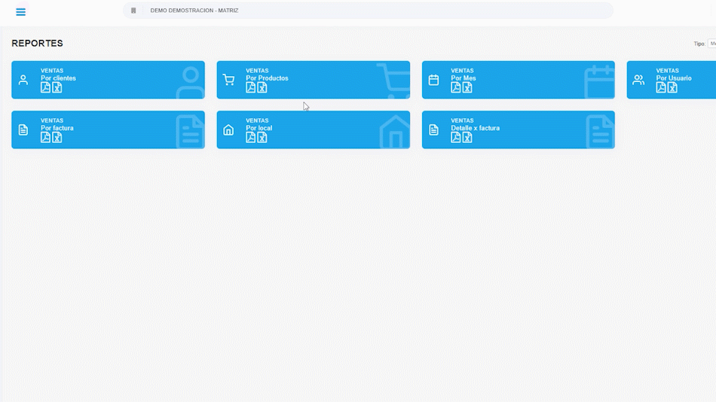Click the building icon in top bar
This screenshot has height=402, width=716.
pos(133,11)
